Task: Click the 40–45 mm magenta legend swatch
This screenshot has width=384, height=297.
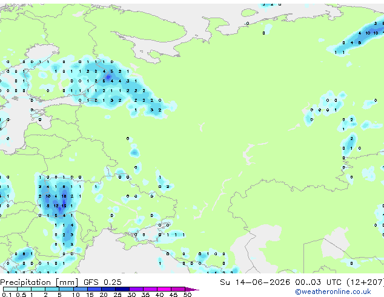Action: (x=164, y=289)
